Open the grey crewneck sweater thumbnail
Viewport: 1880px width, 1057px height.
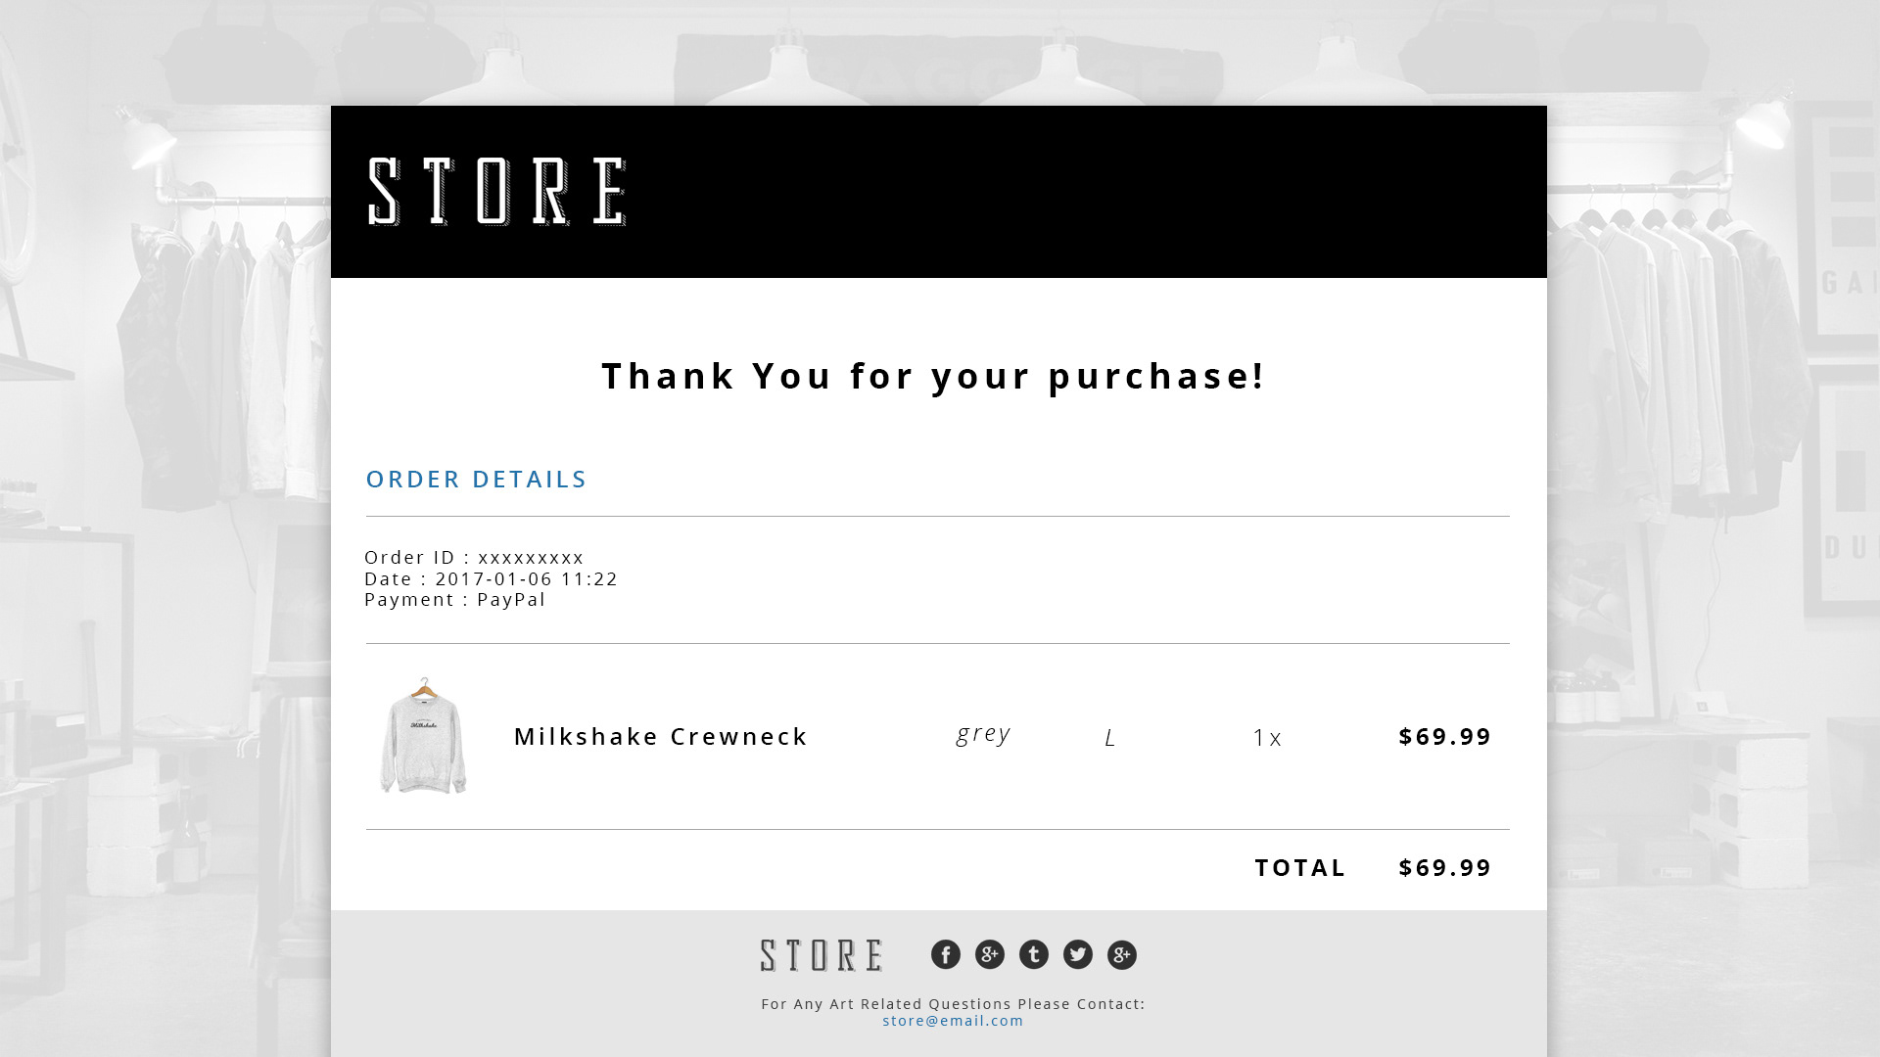pyautogui.click(x=423, y=735)
